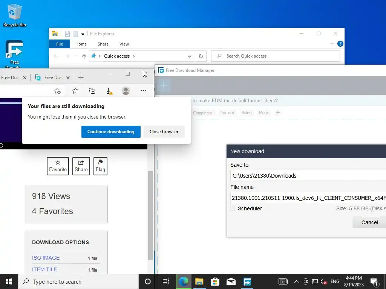The height and width of the screenshot is (289, 386).
Task: Click Close browser button
Action: [164, 132]
